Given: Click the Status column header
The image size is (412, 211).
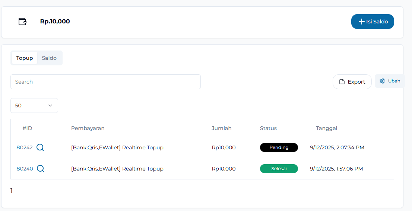Looking at the screenshot, I should 268,128.
